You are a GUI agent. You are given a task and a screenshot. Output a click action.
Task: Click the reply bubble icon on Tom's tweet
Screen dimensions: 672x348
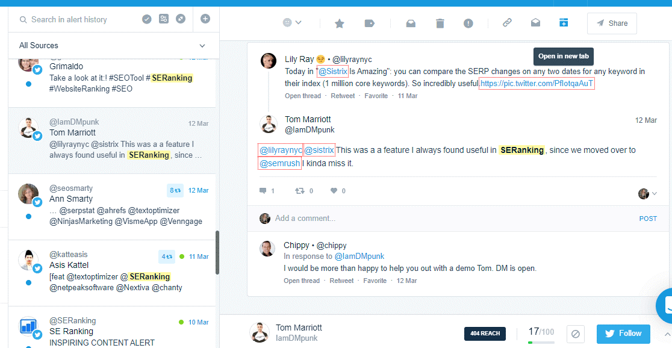263,191
